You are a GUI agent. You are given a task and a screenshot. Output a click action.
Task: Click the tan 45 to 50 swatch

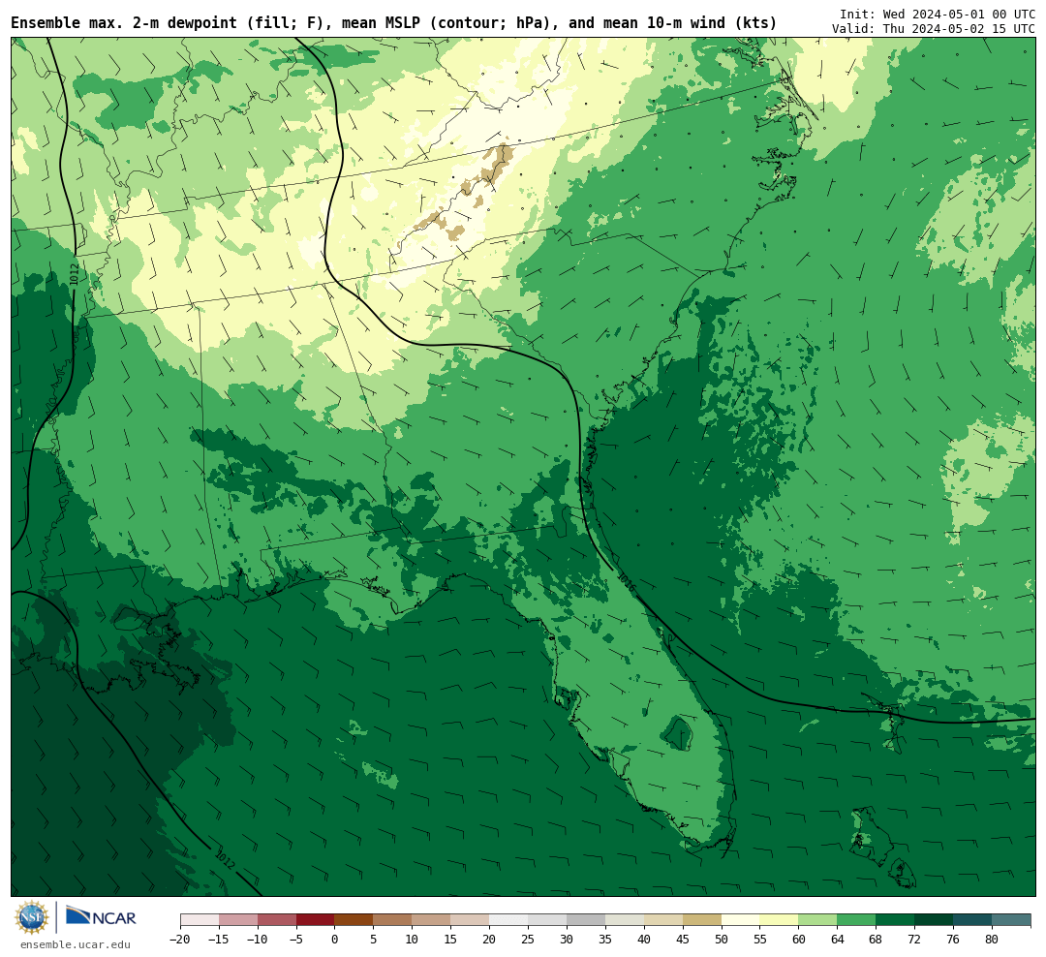coord(702,920)
